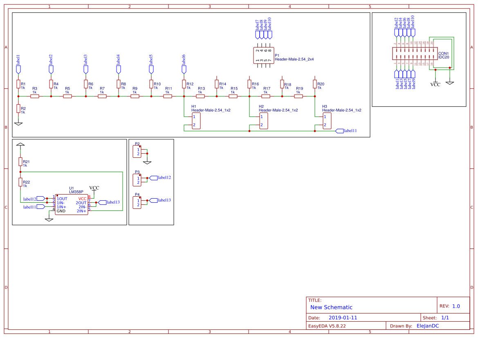The image size is (478, 338).
Task: Select the LM358P op-amp symbol U1
Action: point(72,203)
